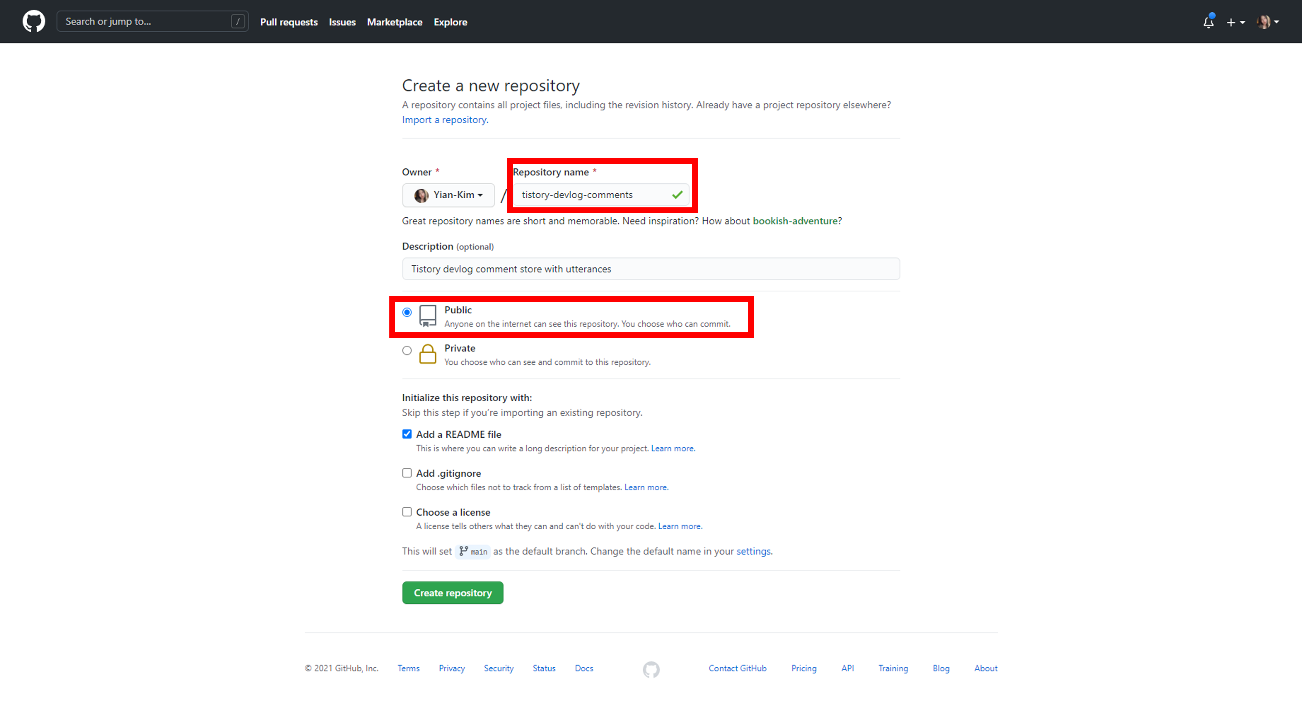Viewport: 1302px width, 713px height.
Task: Select the Private visibility radio button
Action: 407,350
